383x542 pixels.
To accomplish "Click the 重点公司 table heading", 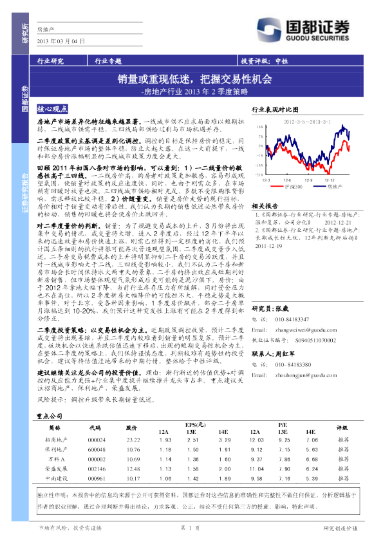I will [x=50, y=416].
